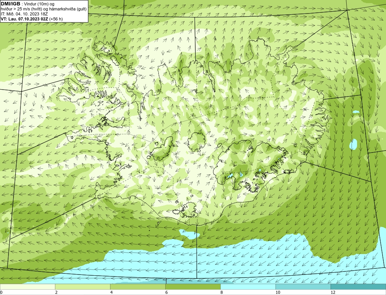386x295 pixels.
Task: Select the 0–2 m/s palest legend swatch
Action: (x=27, y=287)
